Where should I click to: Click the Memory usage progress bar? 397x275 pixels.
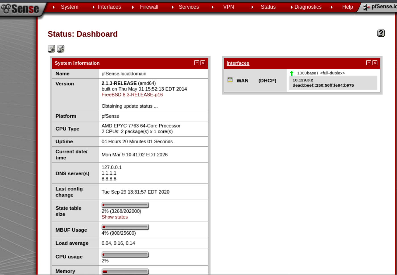(125, 272)
